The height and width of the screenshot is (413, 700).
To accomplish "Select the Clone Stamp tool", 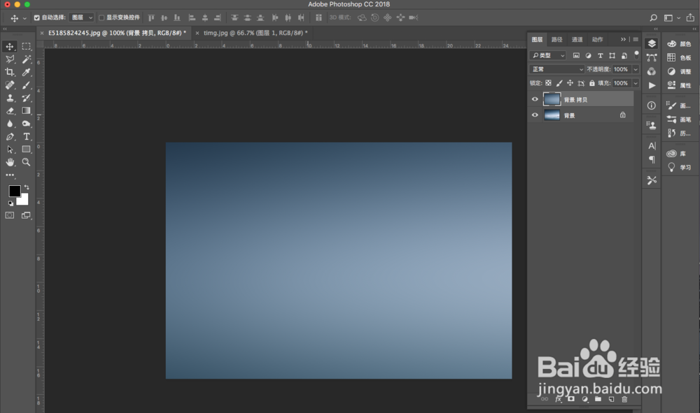I will pos(10,98).
